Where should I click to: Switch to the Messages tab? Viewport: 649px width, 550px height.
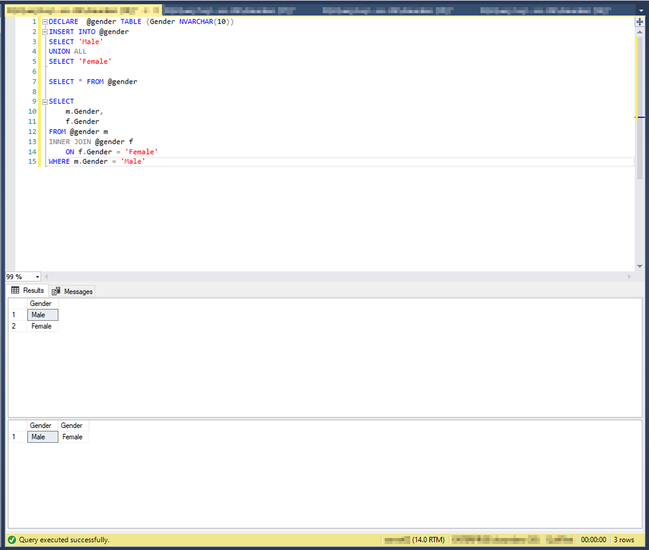[72, 292]
